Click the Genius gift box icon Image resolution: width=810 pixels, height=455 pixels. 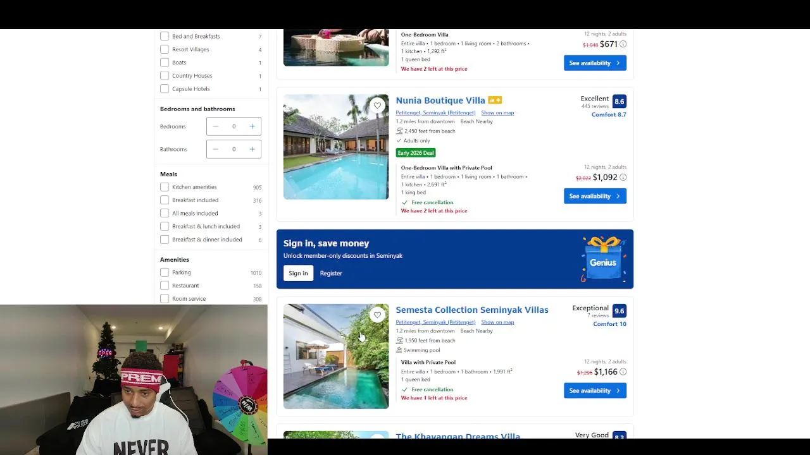pyautogui.click(x=604, y=259)
